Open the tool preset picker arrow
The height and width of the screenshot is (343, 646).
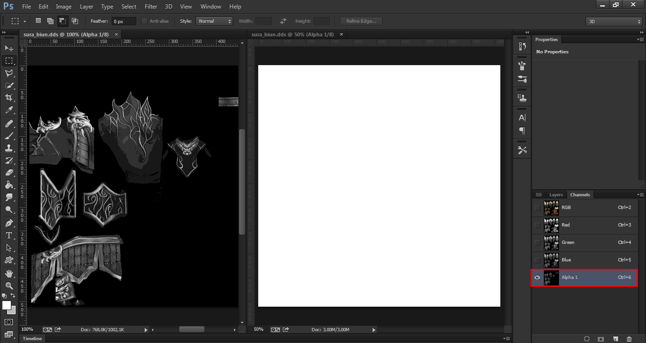tap(25, 21)
